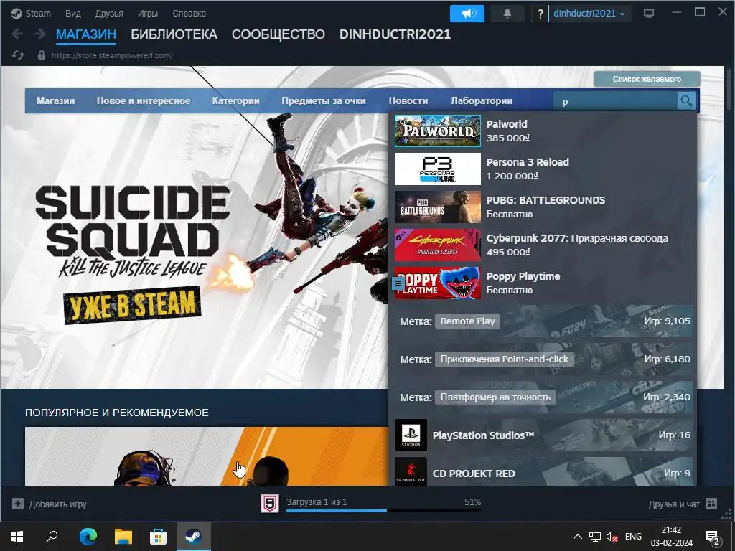
Task: Open the Магазин store menu
Action: [55, 100]
